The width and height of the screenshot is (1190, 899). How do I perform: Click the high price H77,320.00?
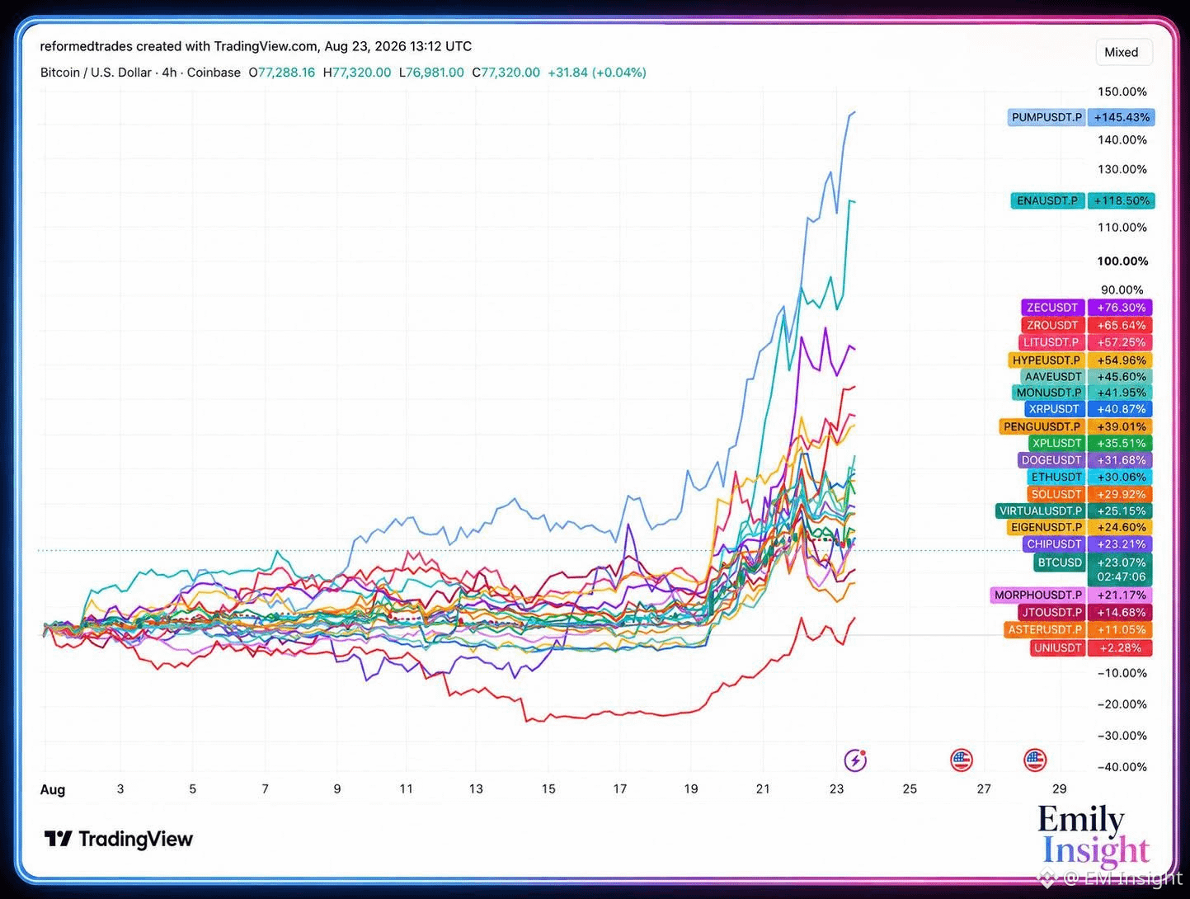tap(357, 73)
